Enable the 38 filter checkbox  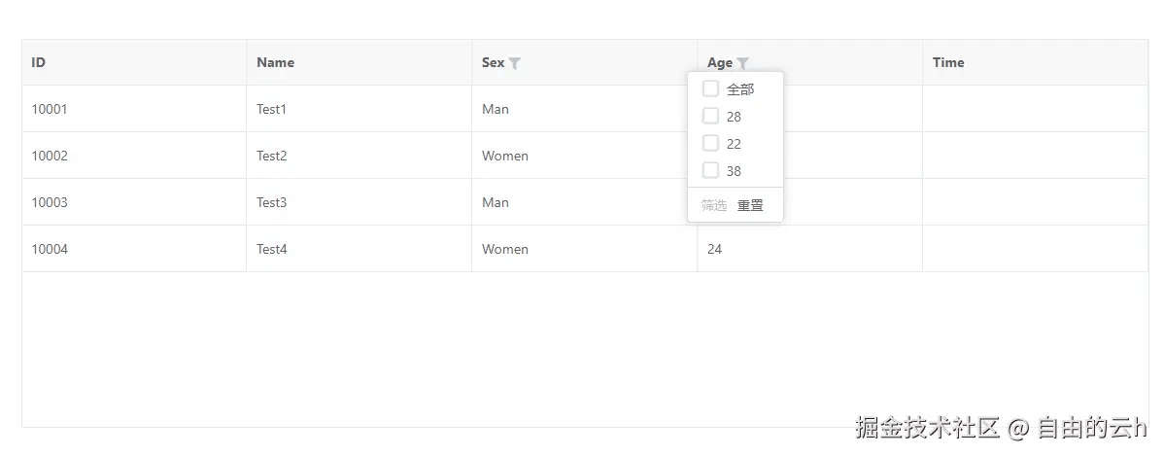click(710, 170)
